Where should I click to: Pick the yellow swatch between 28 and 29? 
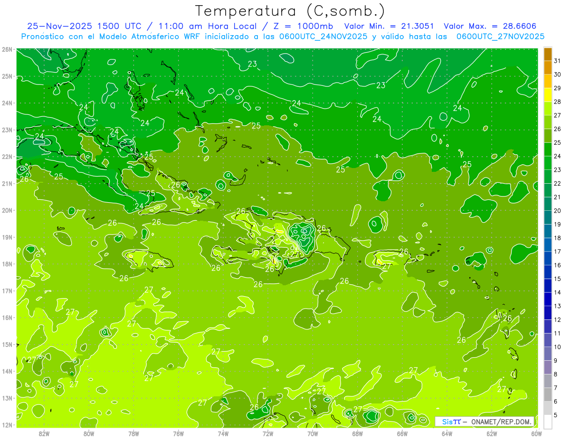548,95
